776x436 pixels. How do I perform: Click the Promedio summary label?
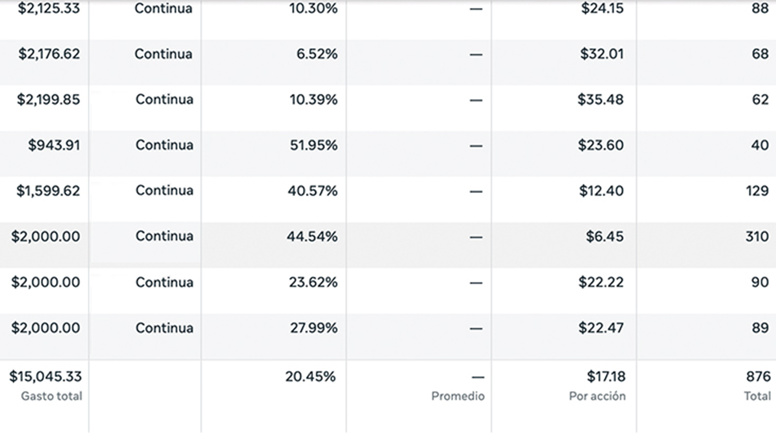458,396
